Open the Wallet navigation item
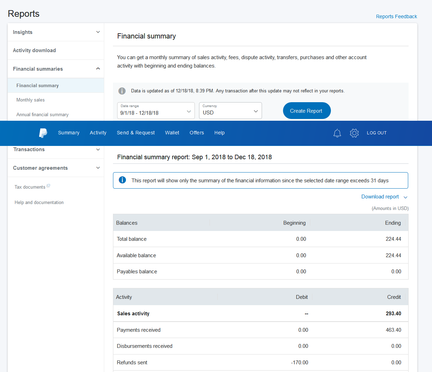 click(172, 133)
